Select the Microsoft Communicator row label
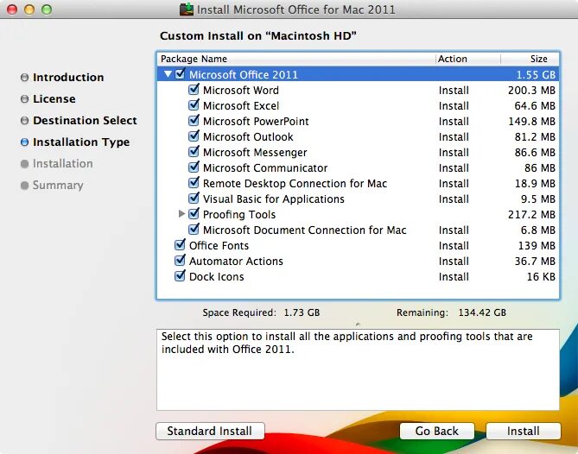 [x=265, y=168]
